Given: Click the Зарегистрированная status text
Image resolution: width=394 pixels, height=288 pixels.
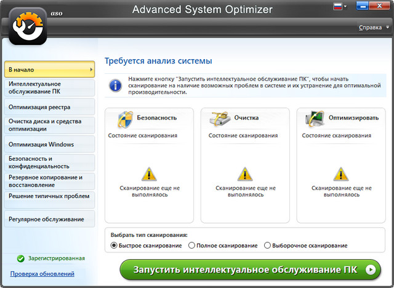Looking at the screenshot, I should point(57,258).
